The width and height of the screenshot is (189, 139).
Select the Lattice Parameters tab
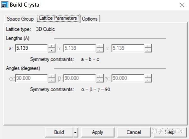point(58,18)
